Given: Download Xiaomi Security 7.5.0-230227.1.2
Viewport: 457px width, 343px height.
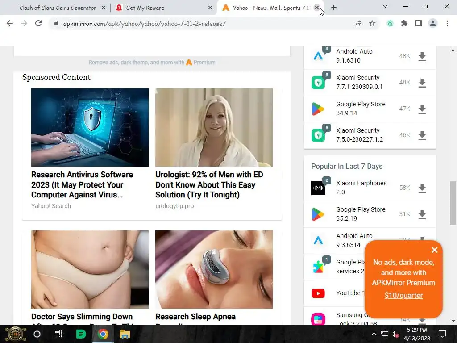Looking at the screenshot, I should tap(422, 135).
